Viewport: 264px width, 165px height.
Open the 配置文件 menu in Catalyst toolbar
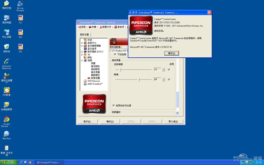click(x=106, y=27)
